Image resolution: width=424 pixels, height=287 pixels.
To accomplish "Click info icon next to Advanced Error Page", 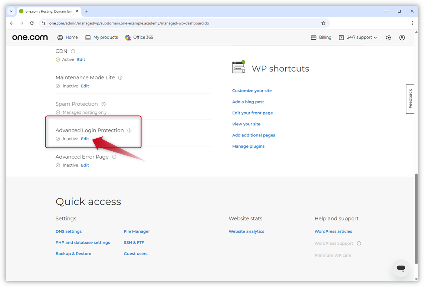I will point(114,157).
